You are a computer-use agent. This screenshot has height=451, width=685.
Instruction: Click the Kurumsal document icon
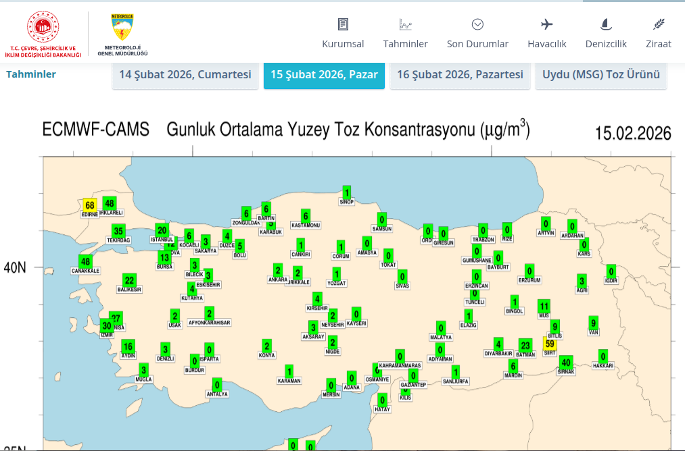point(343,25)
